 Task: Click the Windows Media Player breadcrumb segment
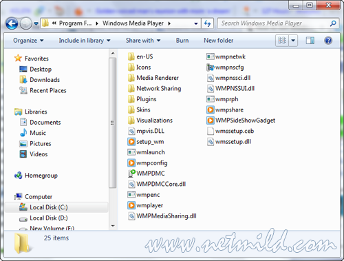[x=133, y=23]
